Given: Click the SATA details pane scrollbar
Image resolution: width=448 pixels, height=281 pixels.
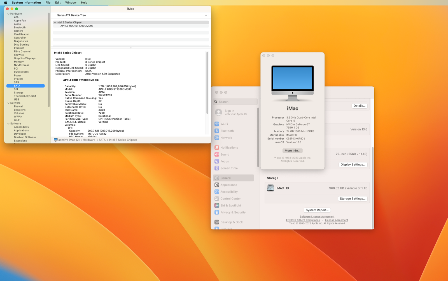Looking at the screenshot, I should tap(207, 83).
